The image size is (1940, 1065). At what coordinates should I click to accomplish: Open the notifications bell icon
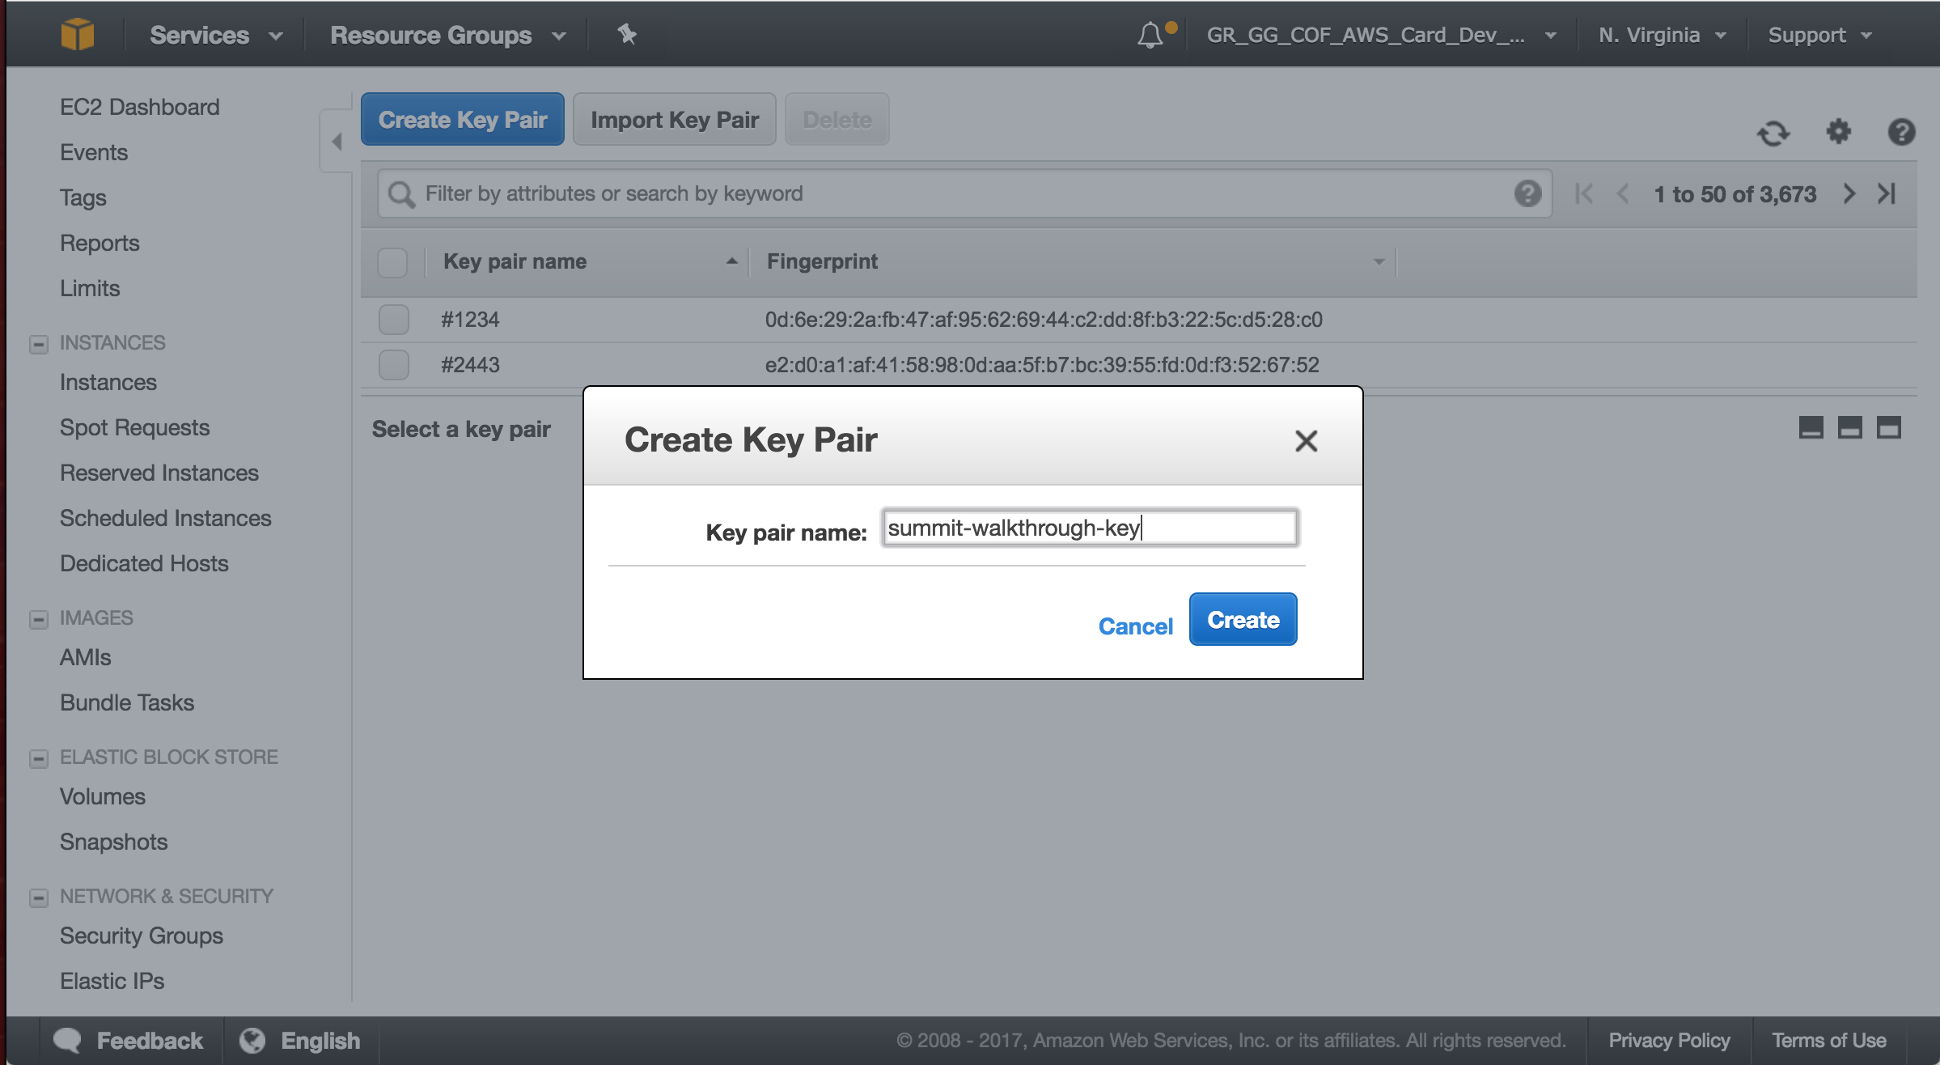click(1150, 35)
